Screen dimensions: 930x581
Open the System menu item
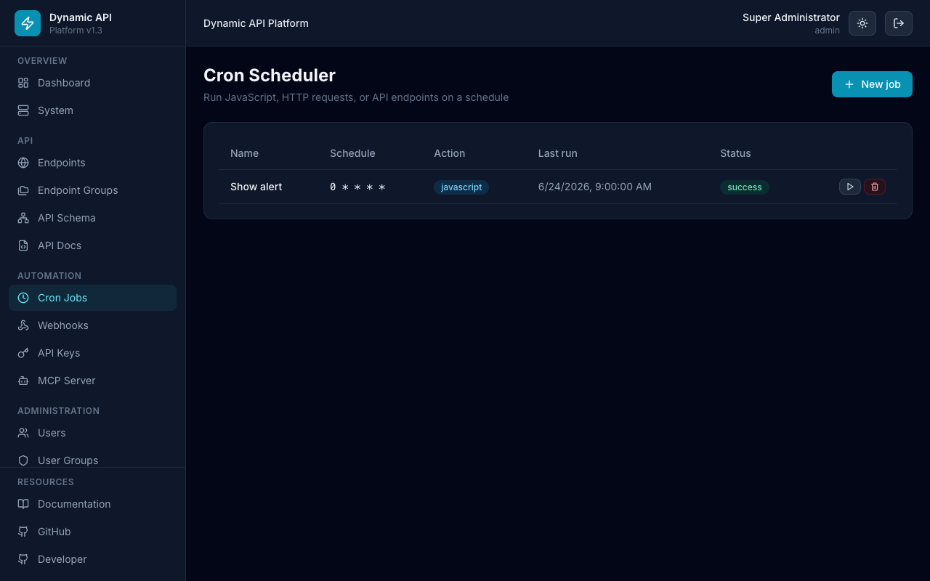tap(92, 110)
